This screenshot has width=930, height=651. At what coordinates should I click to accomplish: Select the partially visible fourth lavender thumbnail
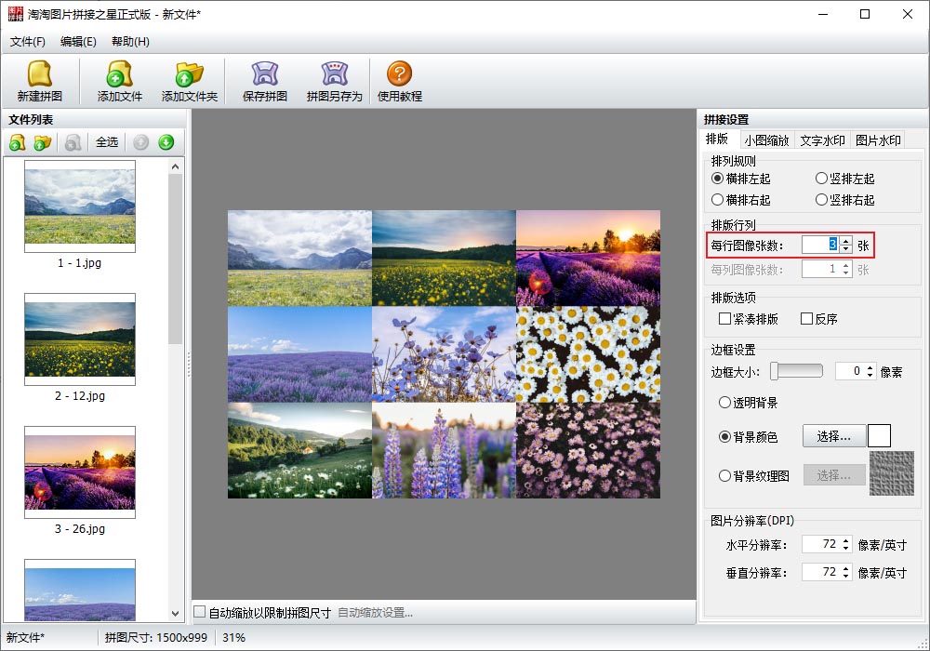(x=80, y=591)
